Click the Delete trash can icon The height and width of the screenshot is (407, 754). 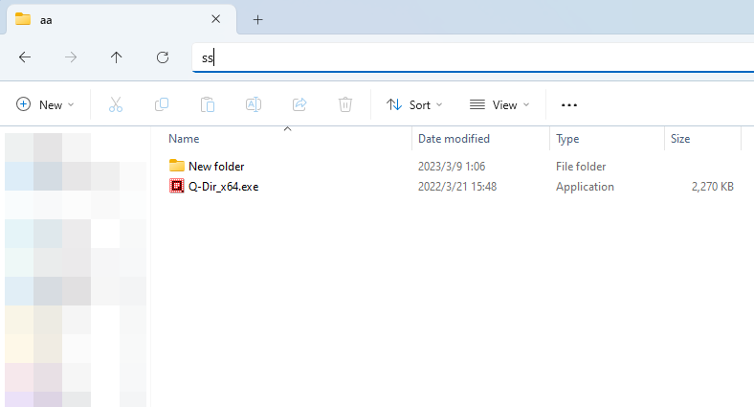345,104
